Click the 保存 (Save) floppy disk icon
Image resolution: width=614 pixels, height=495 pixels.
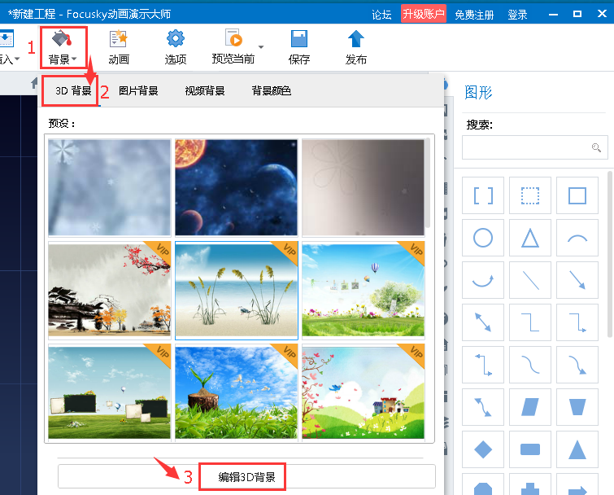tap(299, 46)
